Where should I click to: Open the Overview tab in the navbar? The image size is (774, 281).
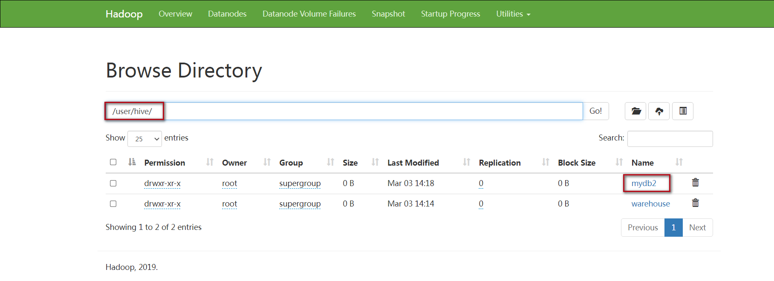pyautogui.click(x=175, y=14)
